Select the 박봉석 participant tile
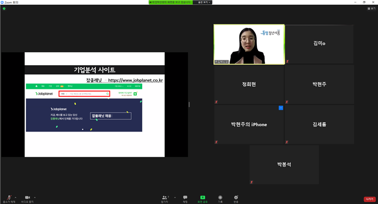The width and height of the screenshot is (378, 204). [x=284, y=165]
